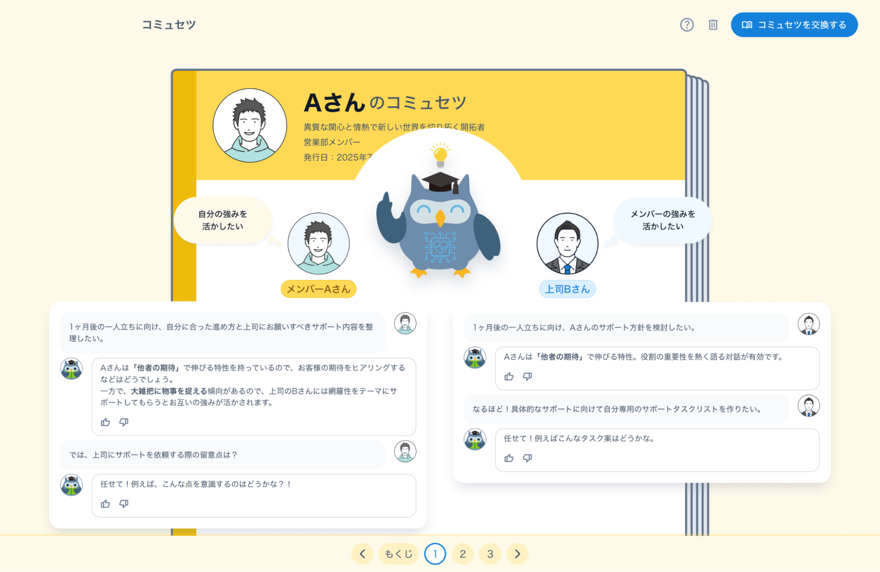Open the もくじ table of contents
This screenshot has height=572, width=880.
398,554
